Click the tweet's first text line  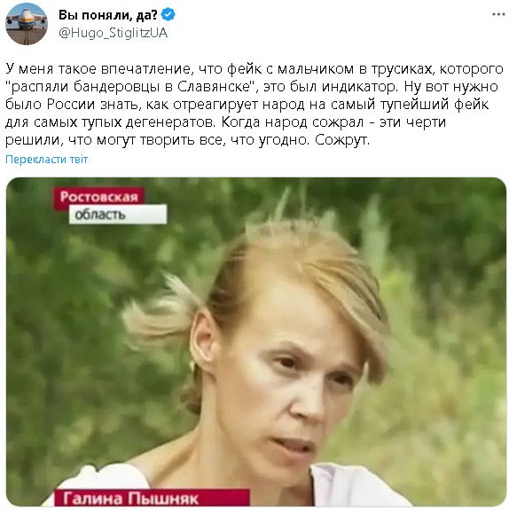point(254,69)
